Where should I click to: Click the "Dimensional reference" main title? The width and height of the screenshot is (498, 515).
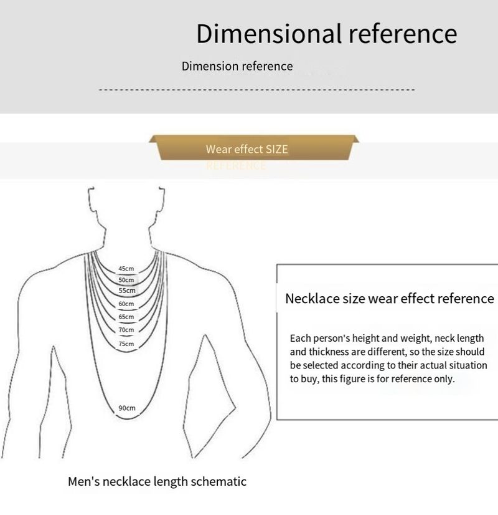pos(326,34)
